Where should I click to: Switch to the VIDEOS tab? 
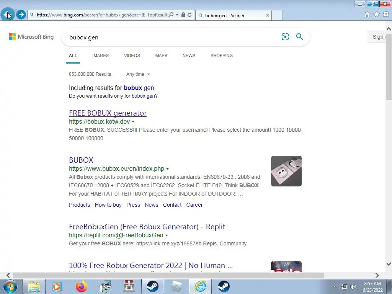132,56
